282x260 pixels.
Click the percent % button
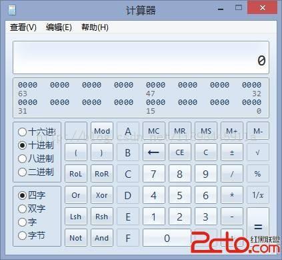(258, 174)
